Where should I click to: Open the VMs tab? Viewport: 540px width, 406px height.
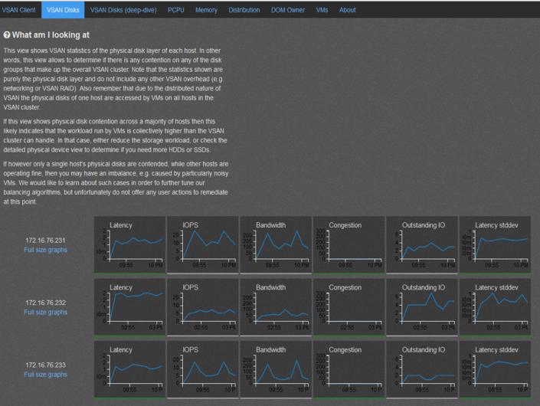coord(322,10)
